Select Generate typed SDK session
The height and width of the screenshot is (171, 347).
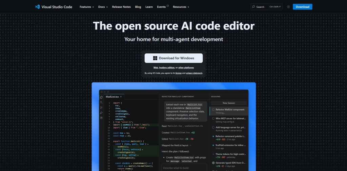(x=229, y=164)
